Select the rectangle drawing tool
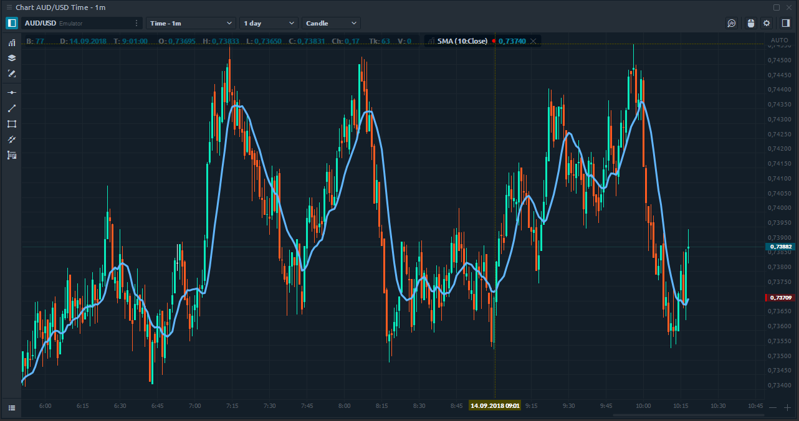The image size is (799, 421). [12, 124]
